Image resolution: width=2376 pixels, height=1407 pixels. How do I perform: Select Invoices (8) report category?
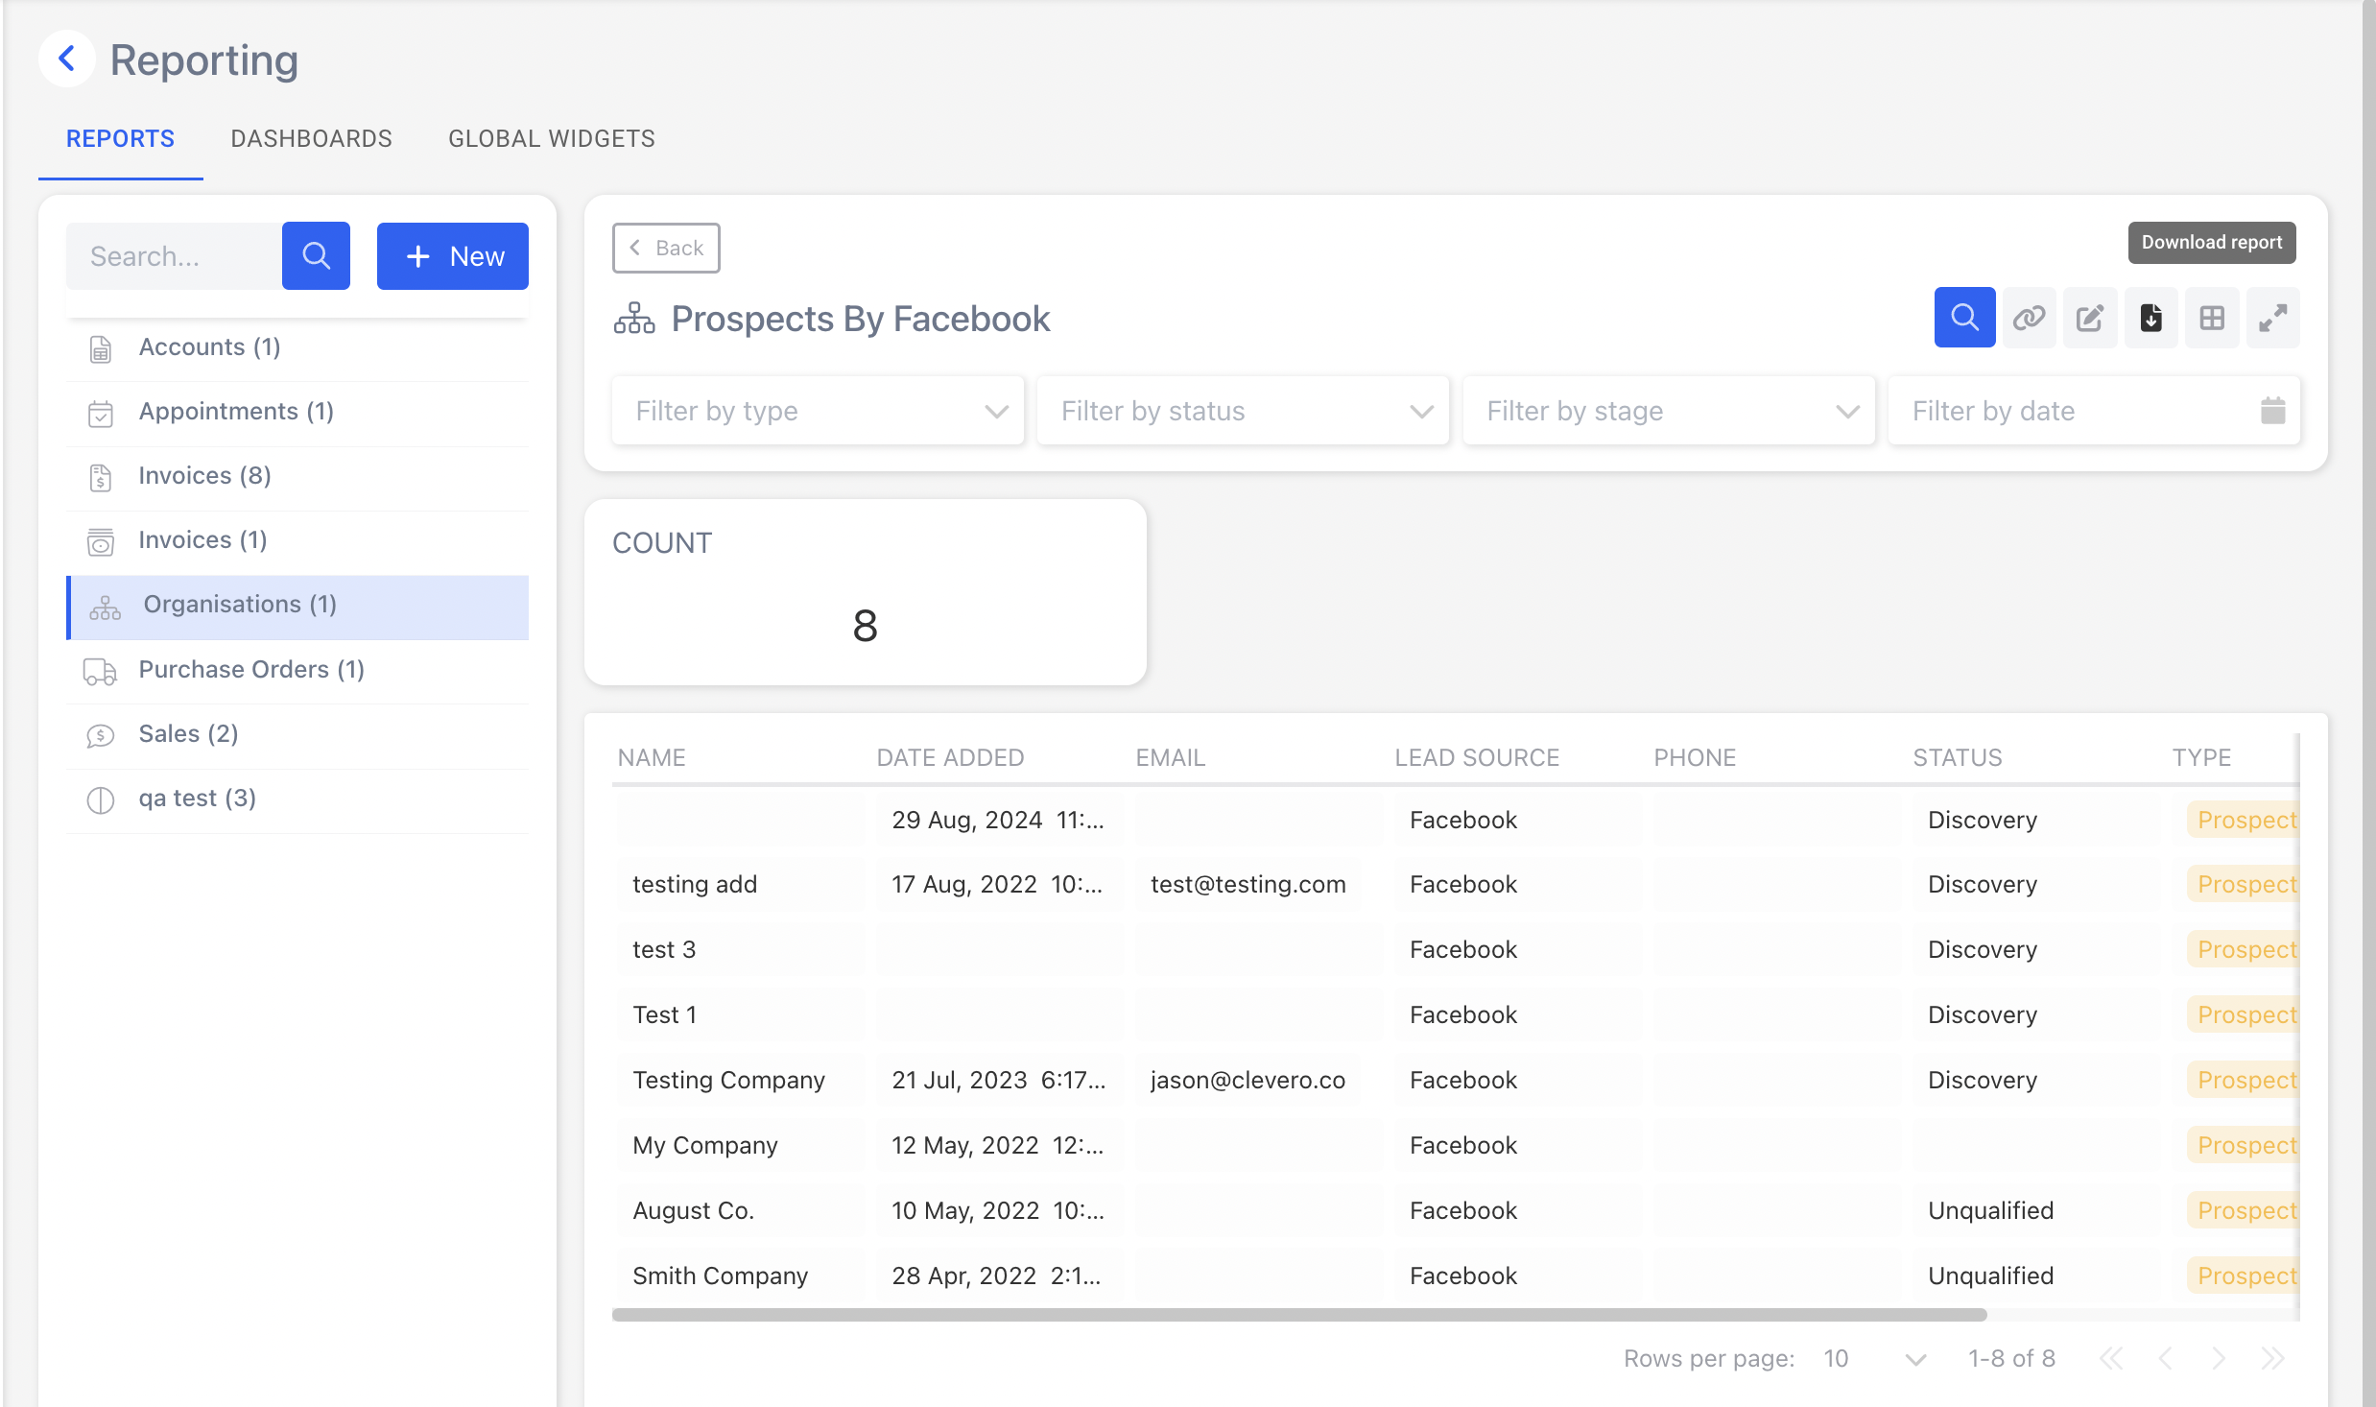(x=297, y=476)
